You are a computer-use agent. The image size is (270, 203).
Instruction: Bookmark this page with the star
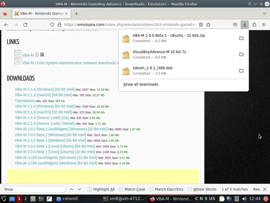[x=208, y=25]
